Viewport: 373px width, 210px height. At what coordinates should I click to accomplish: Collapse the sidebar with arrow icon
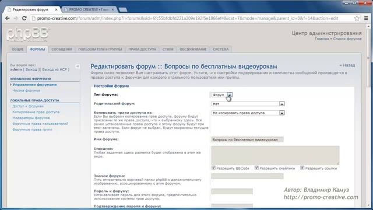tap(78, 66)
